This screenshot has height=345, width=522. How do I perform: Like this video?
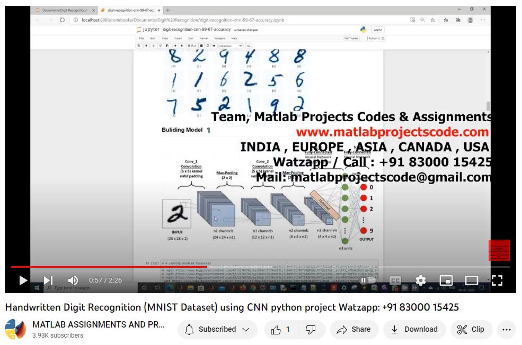(281, 329)
